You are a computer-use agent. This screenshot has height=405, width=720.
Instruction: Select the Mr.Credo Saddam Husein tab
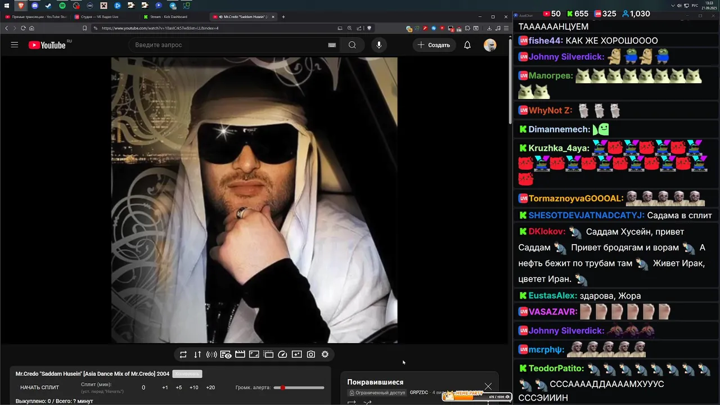point(243,17)
